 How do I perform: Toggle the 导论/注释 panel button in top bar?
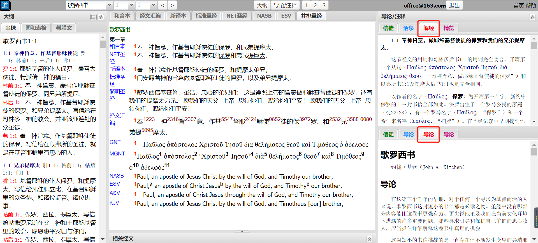[x=285, y=5]
